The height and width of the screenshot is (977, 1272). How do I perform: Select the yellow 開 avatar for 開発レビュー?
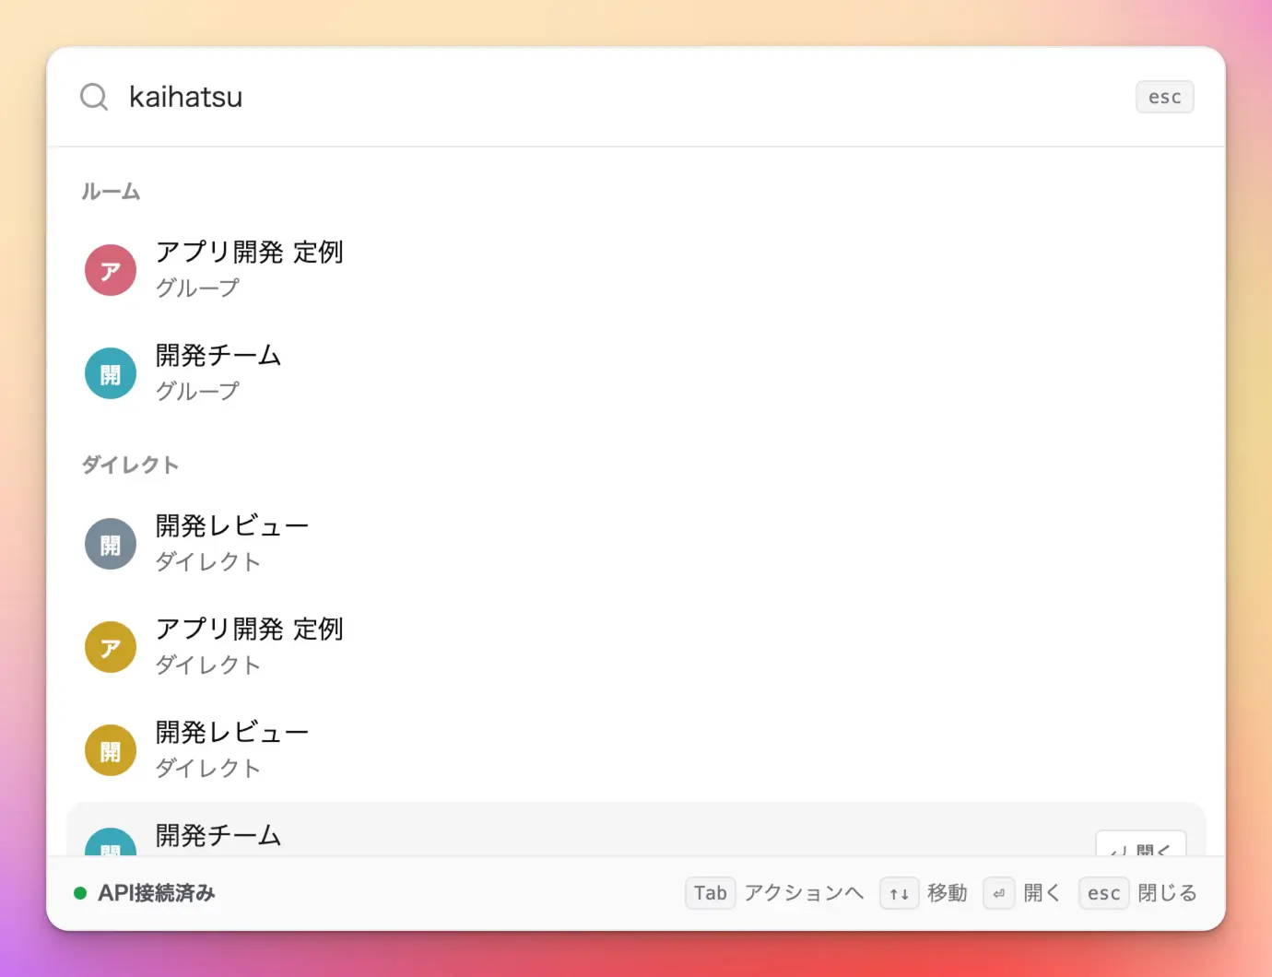pyautogui.click(x=111, y=750)
